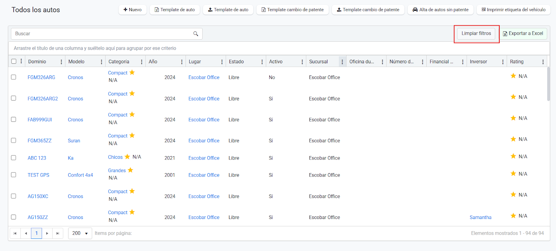
Task: Open the Samantha investor link
Action: [480, 217]
